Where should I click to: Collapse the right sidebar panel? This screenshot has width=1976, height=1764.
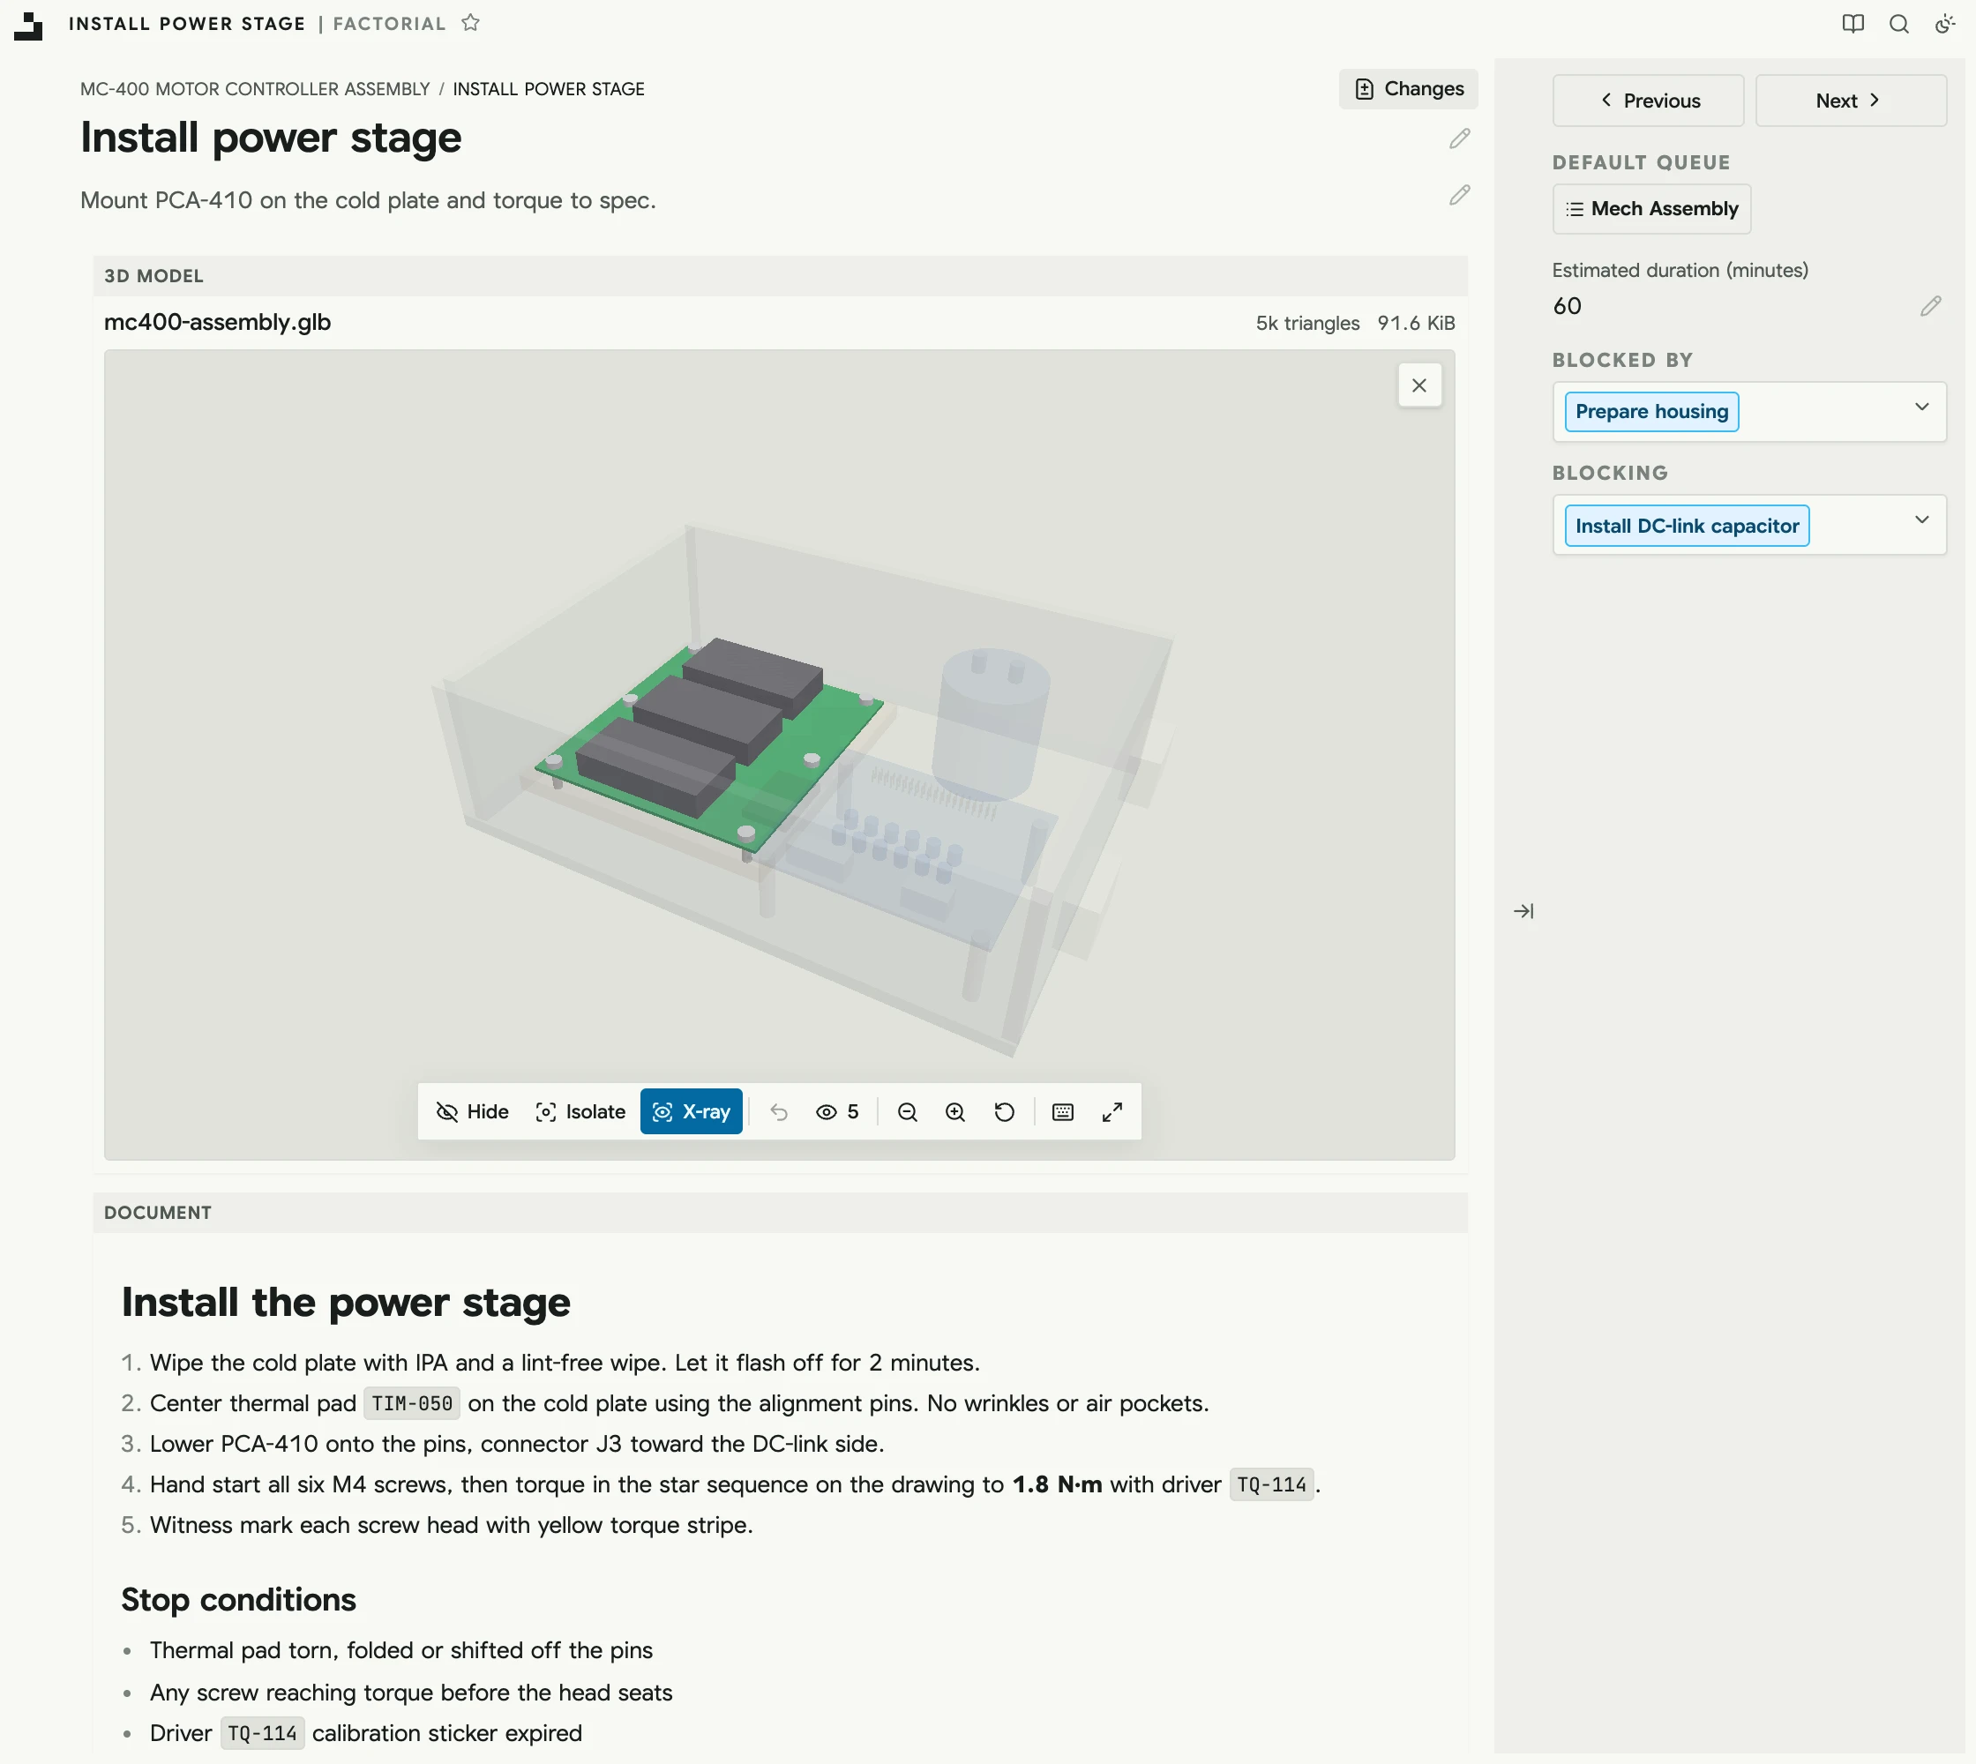pos(1523,911)
